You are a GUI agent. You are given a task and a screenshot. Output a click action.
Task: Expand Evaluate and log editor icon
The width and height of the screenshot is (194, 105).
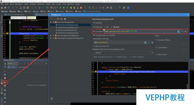coord(152,42)
